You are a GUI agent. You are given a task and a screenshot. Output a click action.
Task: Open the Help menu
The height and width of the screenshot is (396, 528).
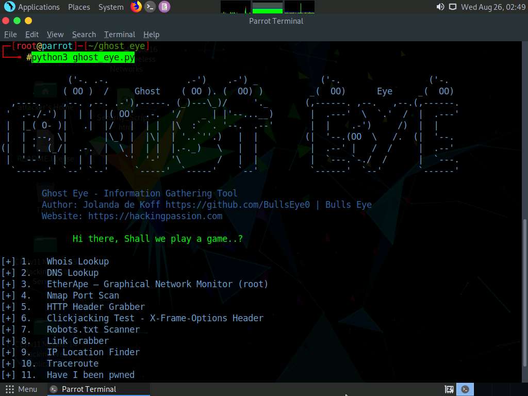151,35
